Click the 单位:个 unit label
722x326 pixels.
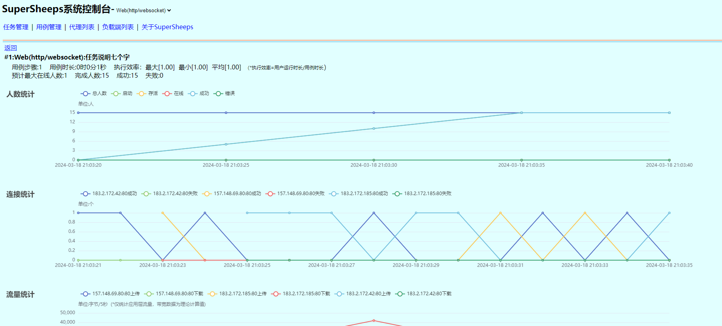(86, 204)
